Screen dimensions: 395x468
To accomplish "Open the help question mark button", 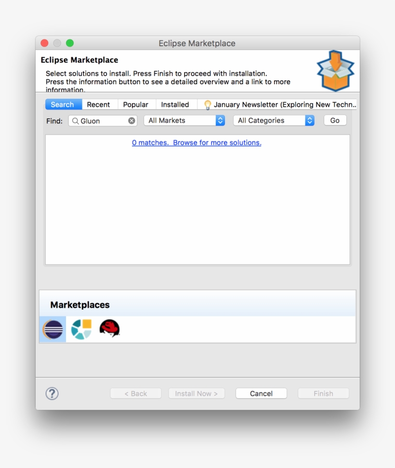I will click(52, 393).
